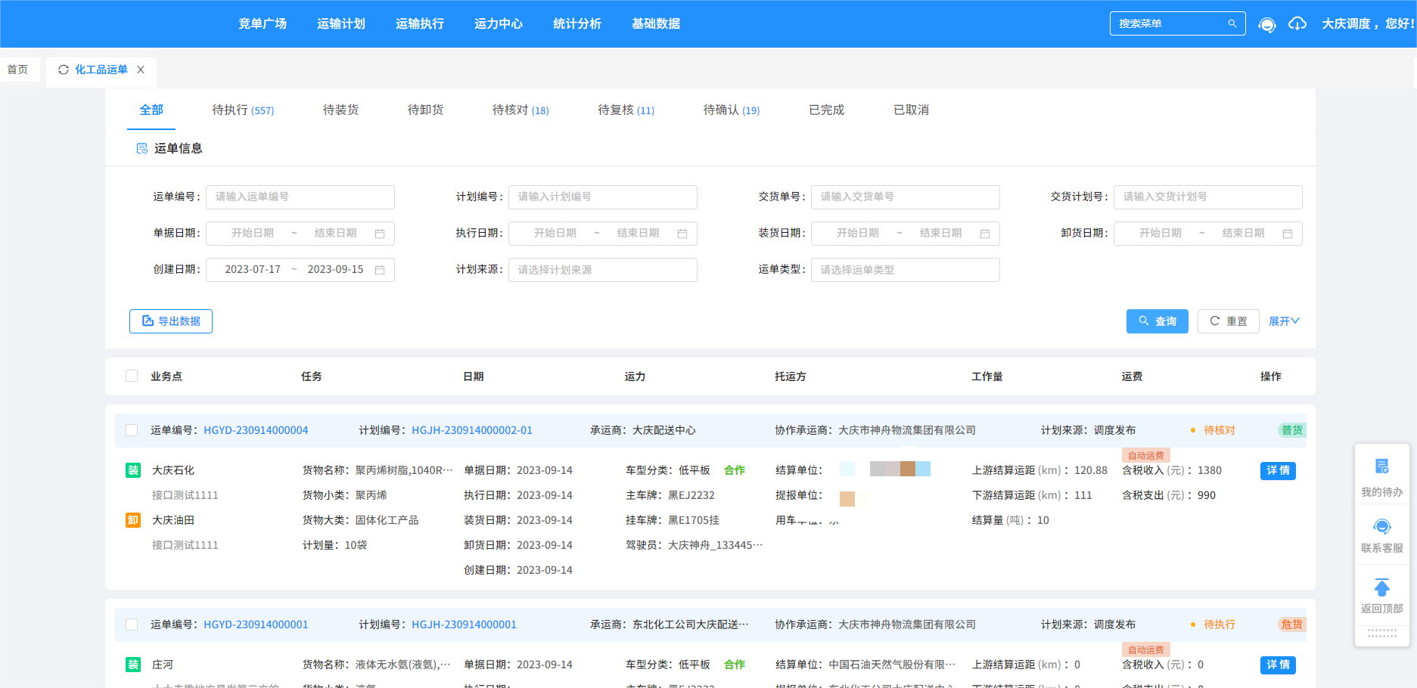Open 详情 for order HGYD-230914000001
Viewport: 1417px width, 688px height.
(x=1278, y=665)
